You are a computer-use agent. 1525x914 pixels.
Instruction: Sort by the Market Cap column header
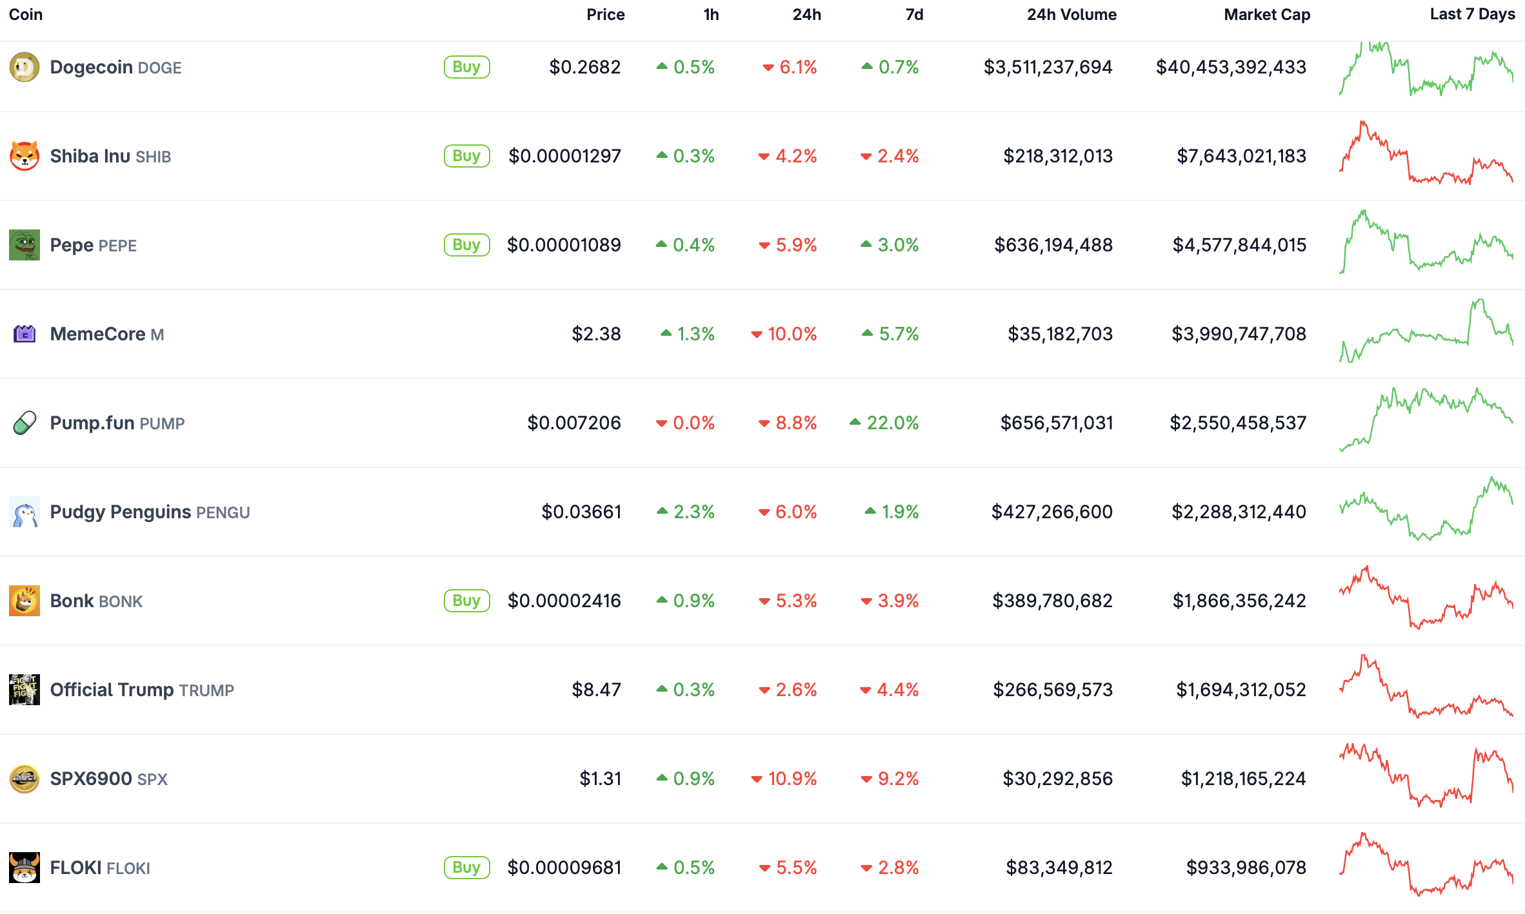pos(1266,15)
